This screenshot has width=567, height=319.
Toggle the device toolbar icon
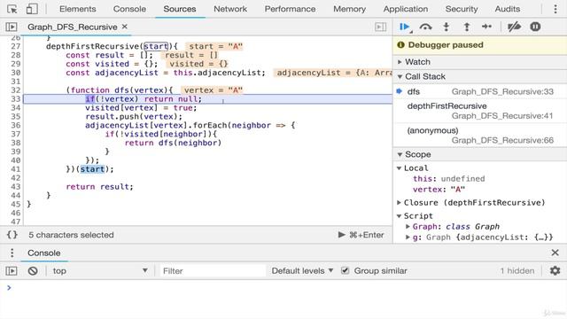point(32,9)
